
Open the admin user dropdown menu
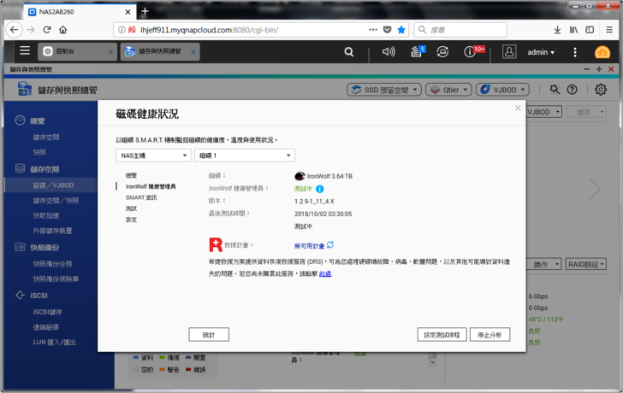(541, 52)
